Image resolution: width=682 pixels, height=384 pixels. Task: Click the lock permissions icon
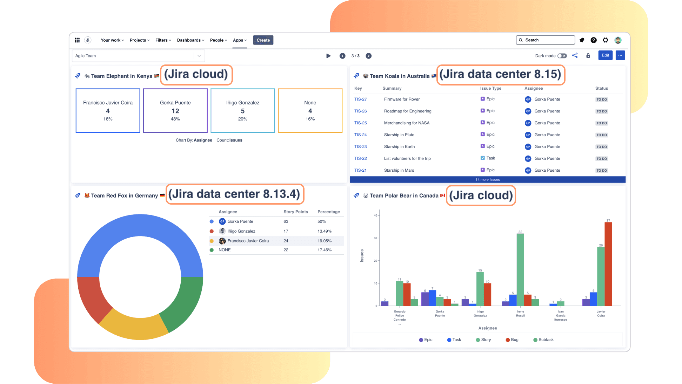pyautogui.click(x=588, y=55)
